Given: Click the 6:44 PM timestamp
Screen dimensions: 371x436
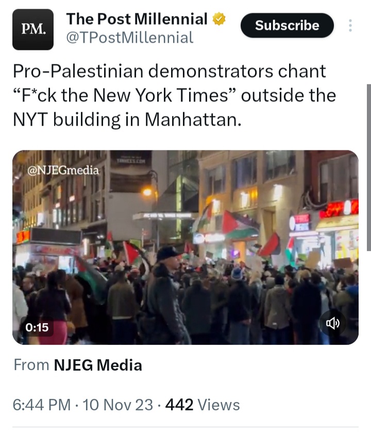Looking at the screenshot, I should tap(42, 405).
